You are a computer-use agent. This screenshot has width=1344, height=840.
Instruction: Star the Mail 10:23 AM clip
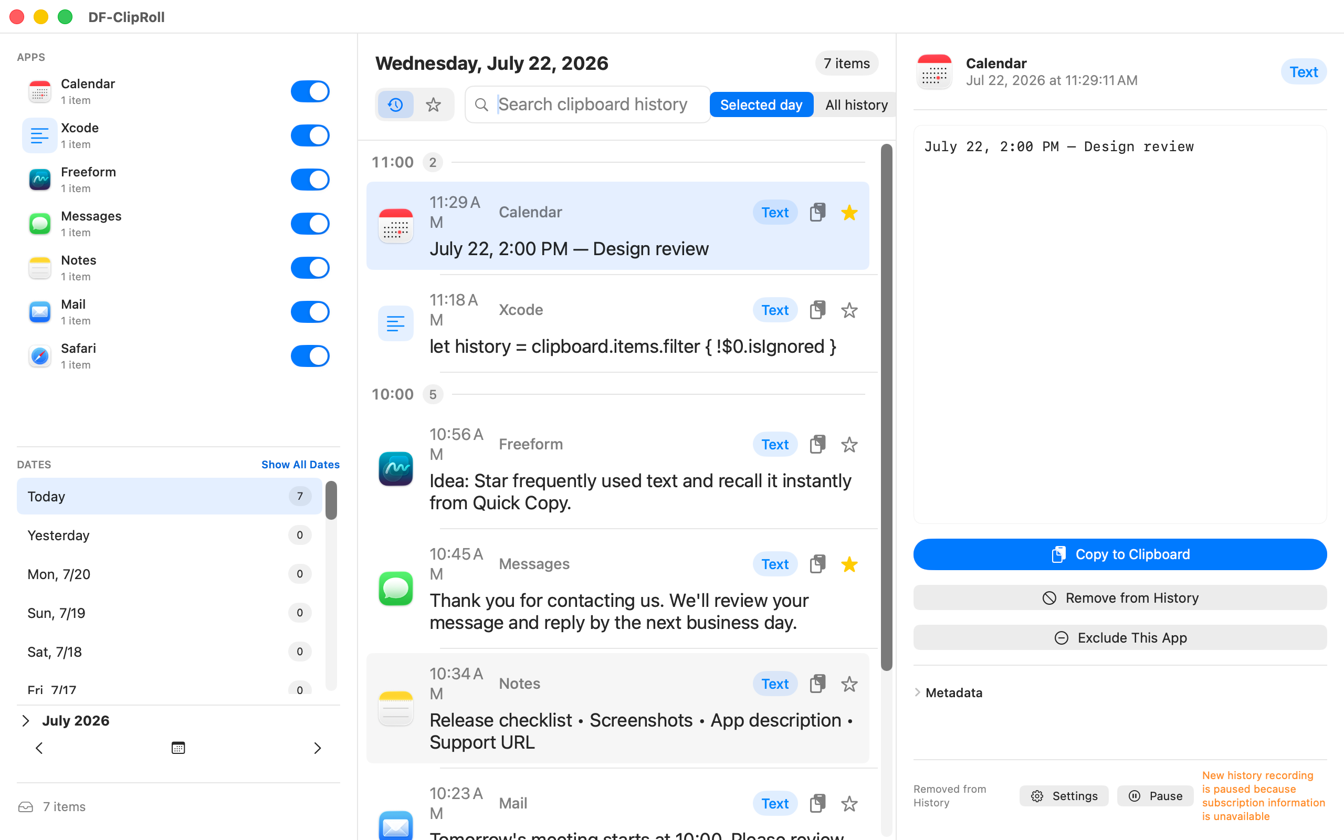click(x=849, y=803)
